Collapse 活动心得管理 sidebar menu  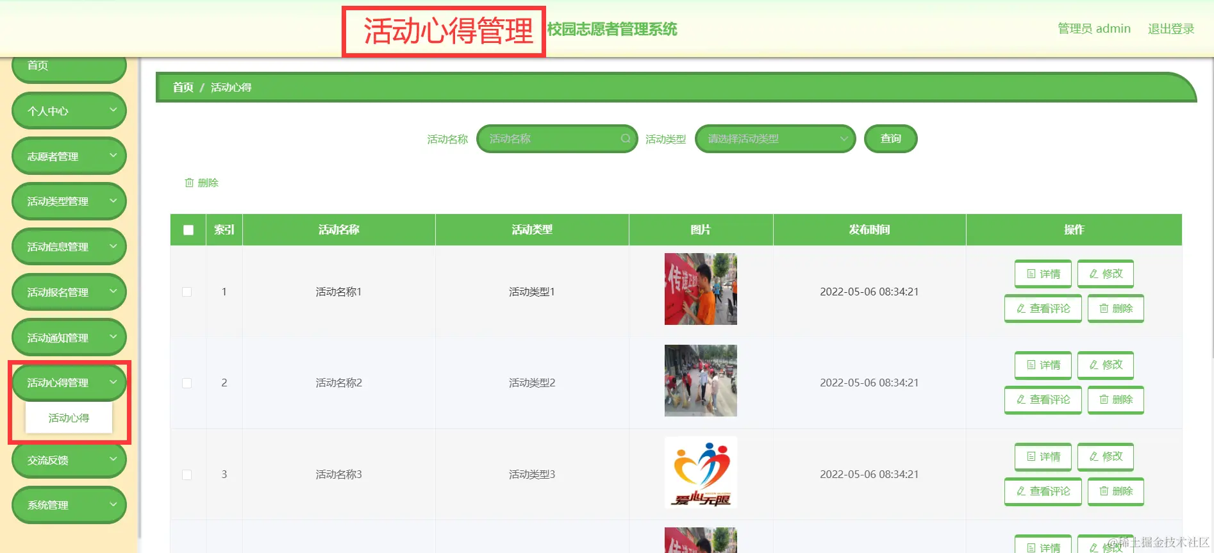click(x=69, y=383)
